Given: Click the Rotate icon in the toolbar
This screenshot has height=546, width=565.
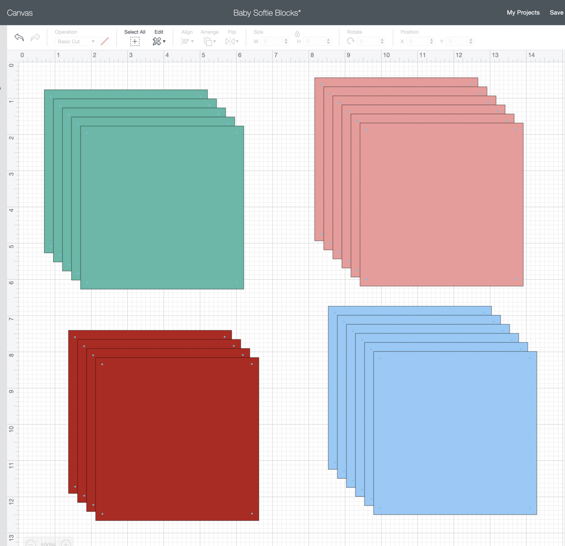Looking at the screenshot, I should pyautogui.click(x=351, y=41).
